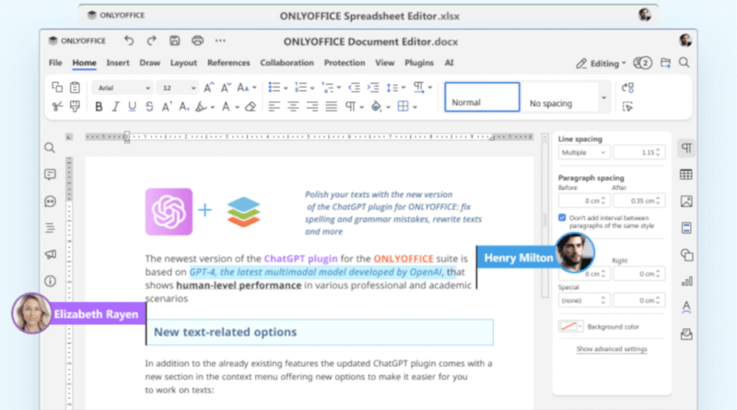The width and height of the screenshot is (737, 410).
Task: Open the Collaboration tab
Action: click(287, 64)
